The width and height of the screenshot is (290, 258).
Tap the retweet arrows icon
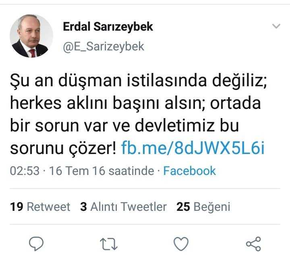pyautogui.click(x=109, y=244)
